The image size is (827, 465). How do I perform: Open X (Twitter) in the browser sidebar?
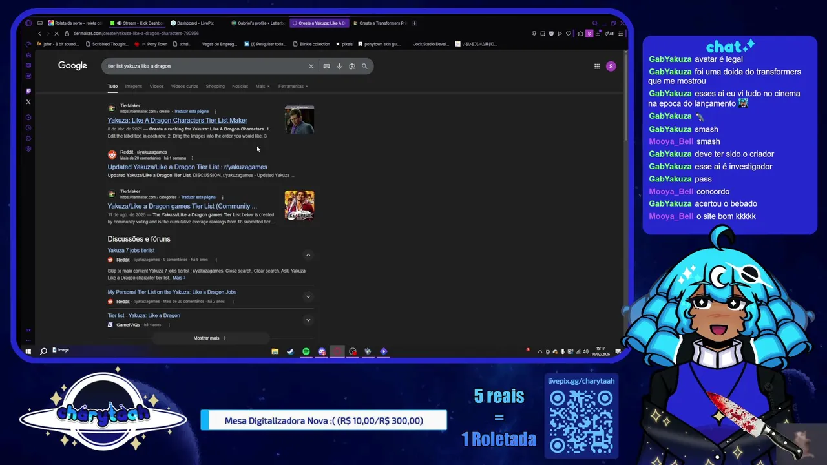click(x=28, y=102)
